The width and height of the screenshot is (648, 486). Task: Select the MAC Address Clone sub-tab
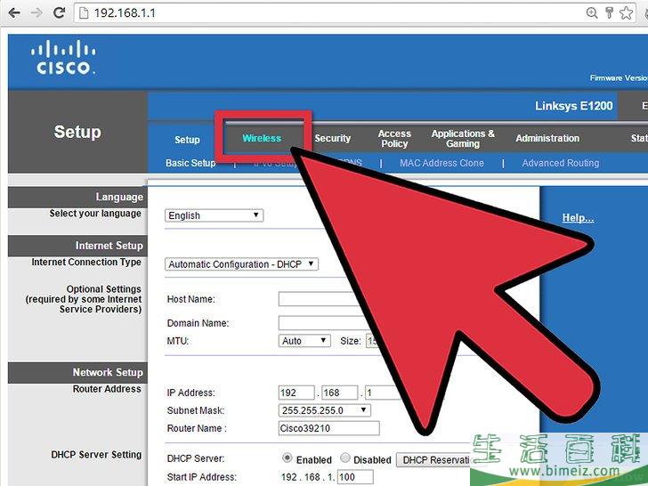pyautogui.click(x=441, y=163)
